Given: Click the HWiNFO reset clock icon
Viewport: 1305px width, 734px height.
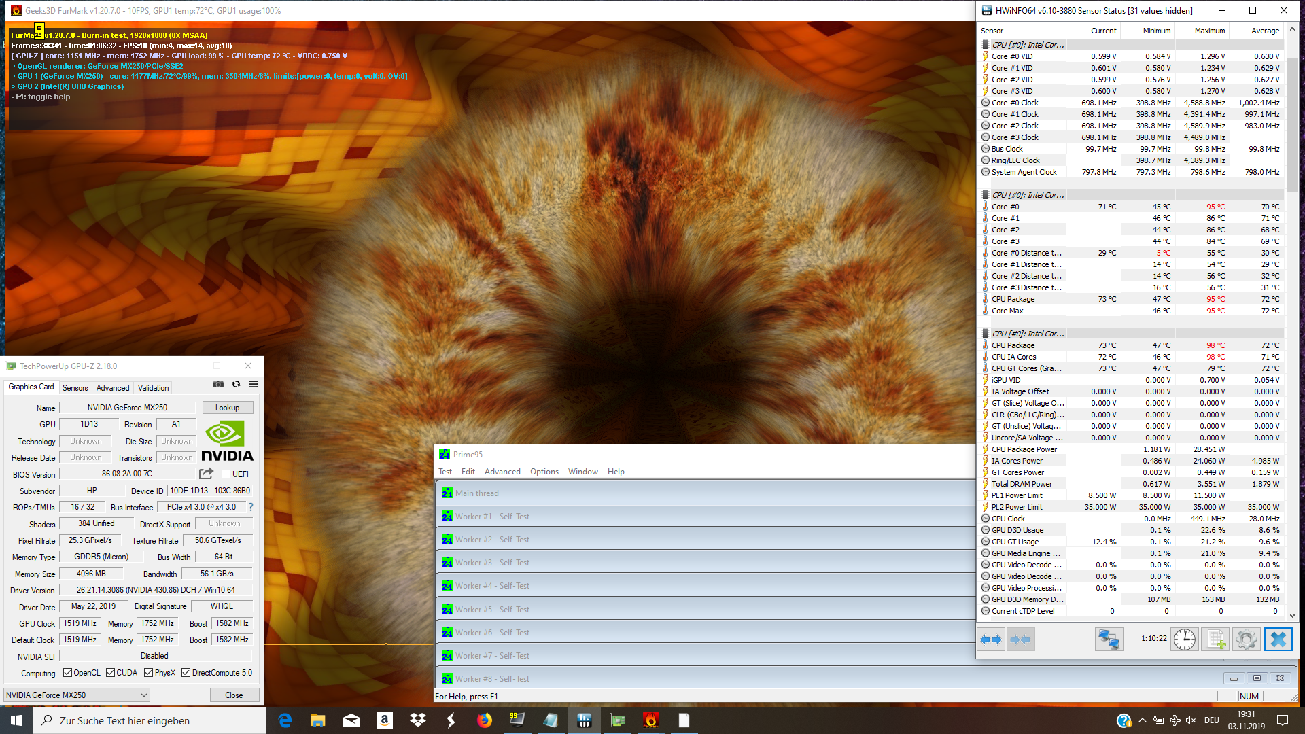Looking at the screenshot, I should click(1184, 640).
